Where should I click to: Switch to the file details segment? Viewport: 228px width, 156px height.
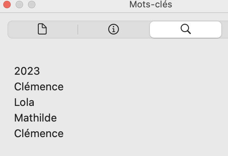click(42, 30)
